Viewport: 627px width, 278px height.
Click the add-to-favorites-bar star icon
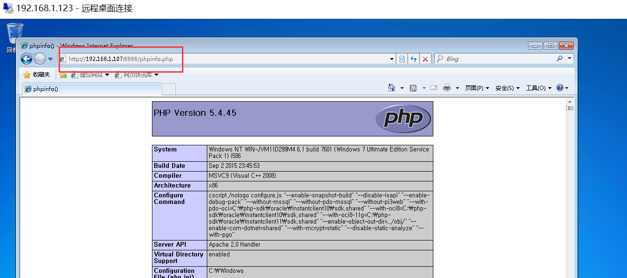tap(63, 75)
